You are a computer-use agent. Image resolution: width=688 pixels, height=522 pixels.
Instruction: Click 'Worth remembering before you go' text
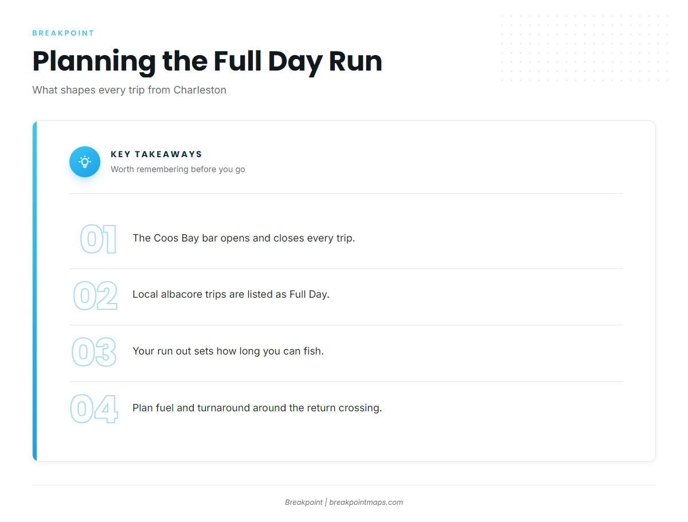pos(178,169)
